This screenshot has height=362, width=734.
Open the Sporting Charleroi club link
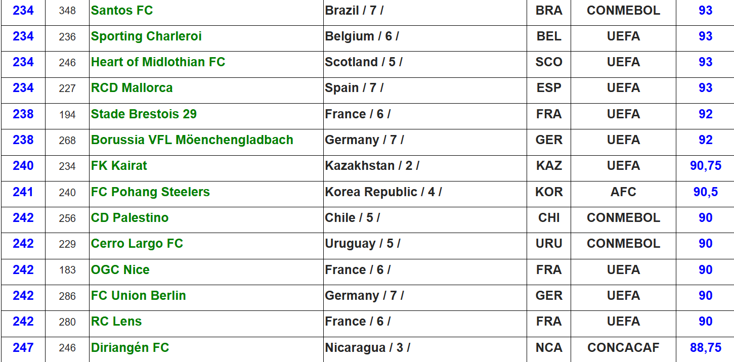(146, 36)
